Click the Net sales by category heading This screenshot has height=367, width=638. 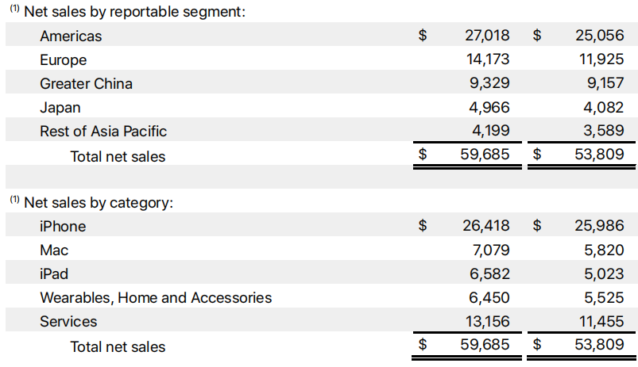click(99, 202)
